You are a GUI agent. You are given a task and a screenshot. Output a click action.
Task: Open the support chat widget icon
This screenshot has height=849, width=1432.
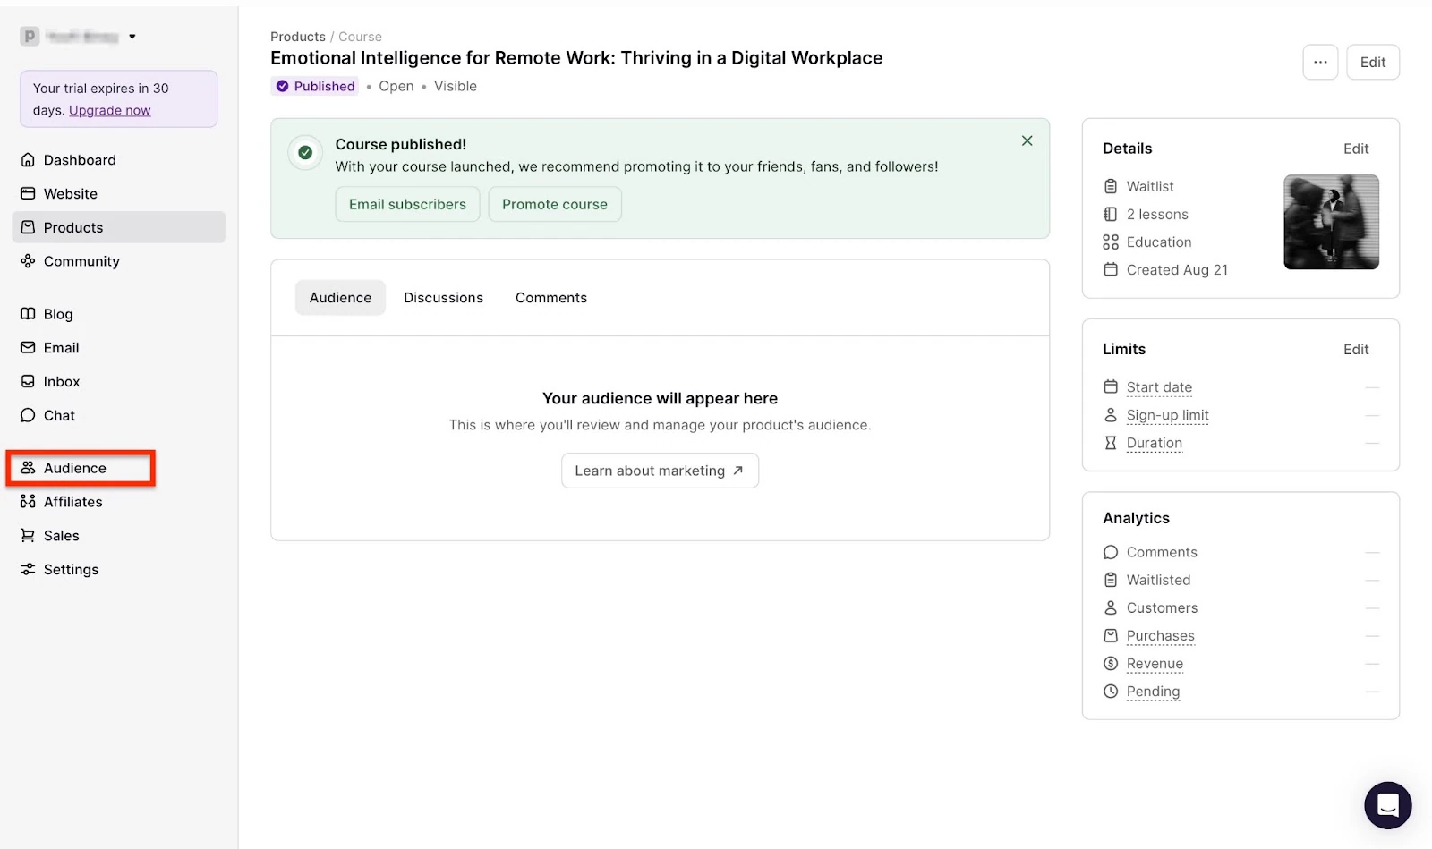pos(1387,804)
